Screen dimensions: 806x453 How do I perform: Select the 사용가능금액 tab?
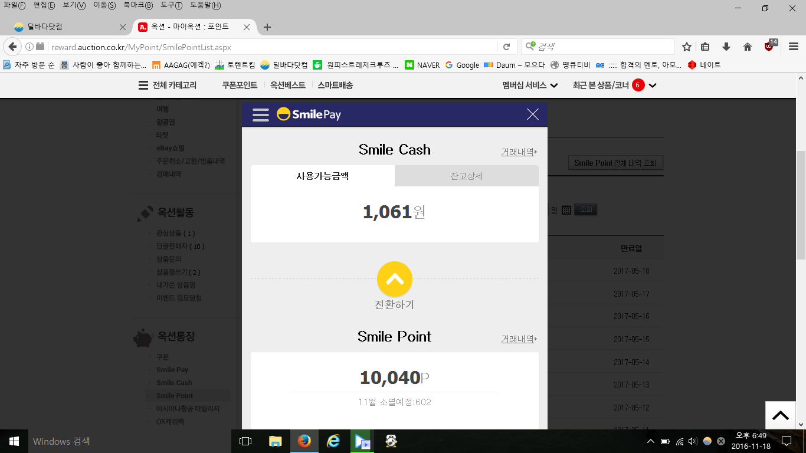tap(323, 176)
